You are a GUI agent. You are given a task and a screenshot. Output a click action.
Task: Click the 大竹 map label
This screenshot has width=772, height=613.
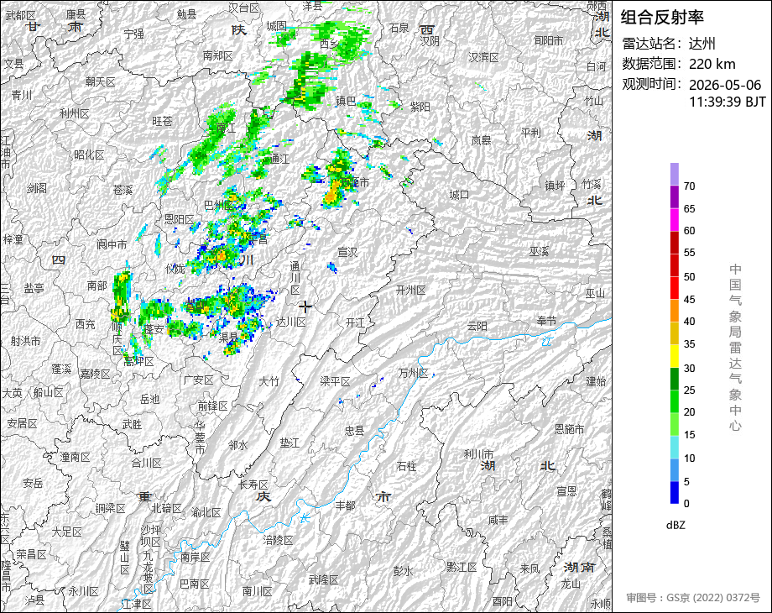pos(269,381)
